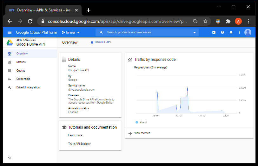Click the zoom magnifier icon in address bar
The width and height of the screenshot is (258, 166).
[195, 21]
